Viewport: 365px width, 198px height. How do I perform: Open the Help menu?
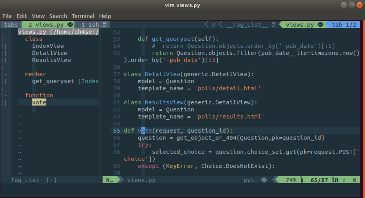(x=105, y=16)
